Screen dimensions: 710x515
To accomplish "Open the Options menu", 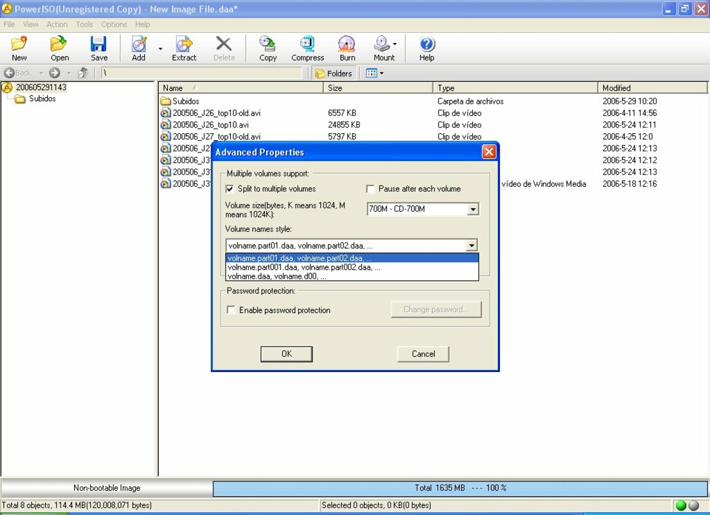I will [x=114, y=24].
